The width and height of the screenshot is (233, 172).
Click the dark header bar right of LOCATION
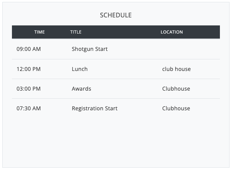204,32
